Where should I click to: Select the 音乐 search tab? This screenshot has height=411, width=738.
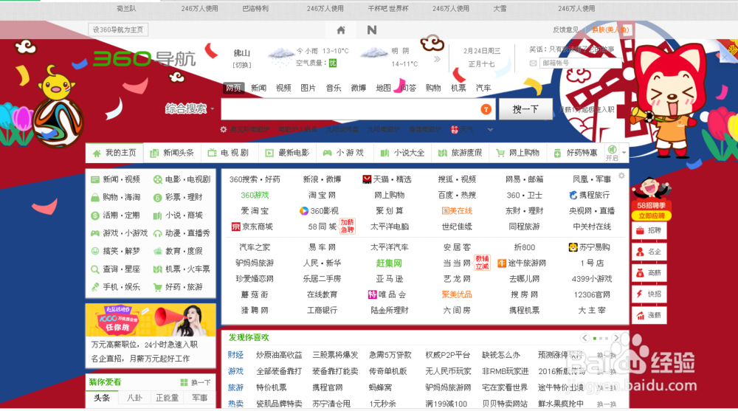[x=334, y=88]
